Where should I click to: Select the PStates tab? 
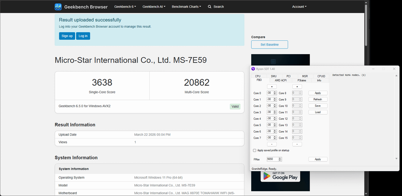302,80
